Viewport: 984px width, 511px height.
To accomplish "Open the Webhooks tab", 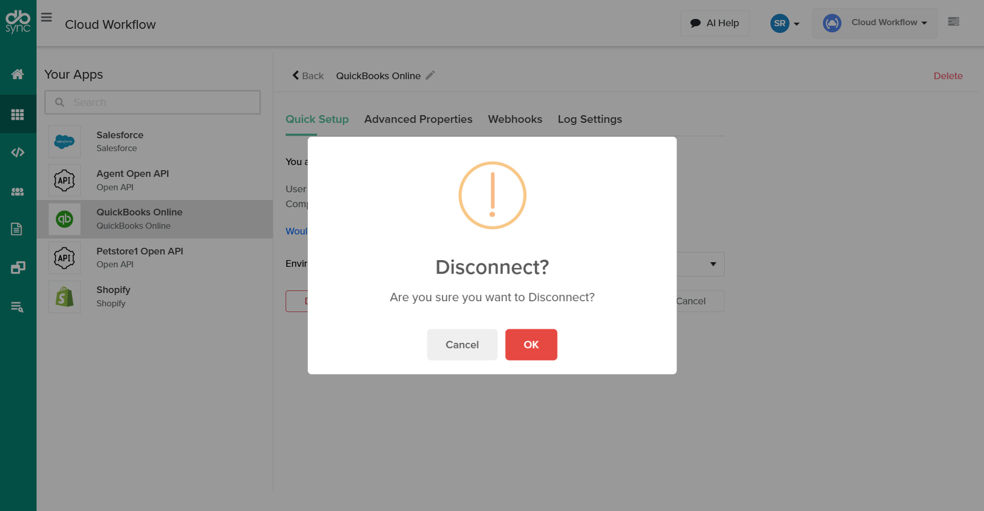I will [x=515, y=119].
